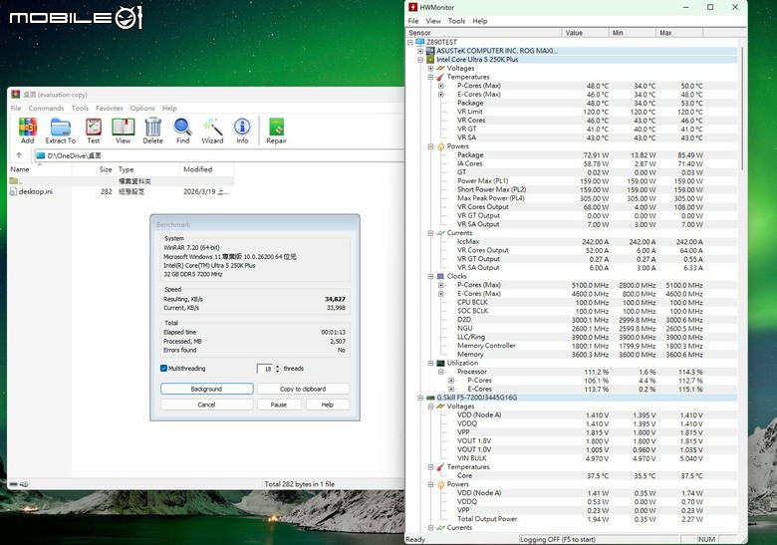Viewport: 777px width, 545px height.
Task: Collapse the Intel Core Ultra 5 250K Plus node
Action: pyautogui.click(x=420, y=60)
